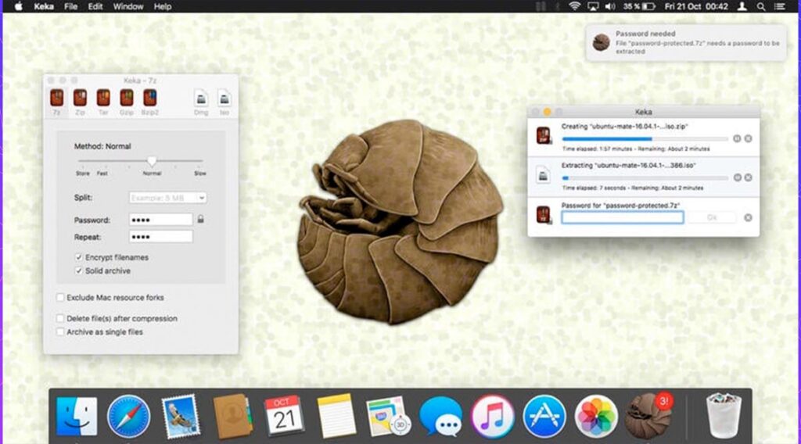Image resolution: width=801 pixels, height=444 pixels.
Task: Open the Notes app in the Dock
Action: (x=336, y=416)
